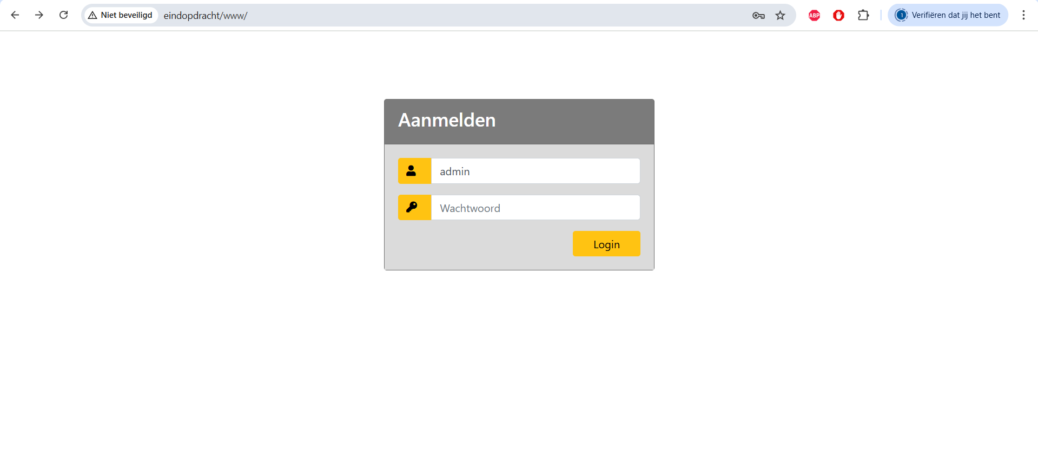
Task: Click the red stop-hand extension icon
Action: 838,16
